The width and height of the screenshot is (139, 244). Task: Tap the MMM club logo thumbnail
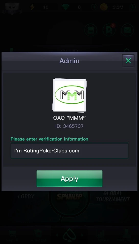69,95
